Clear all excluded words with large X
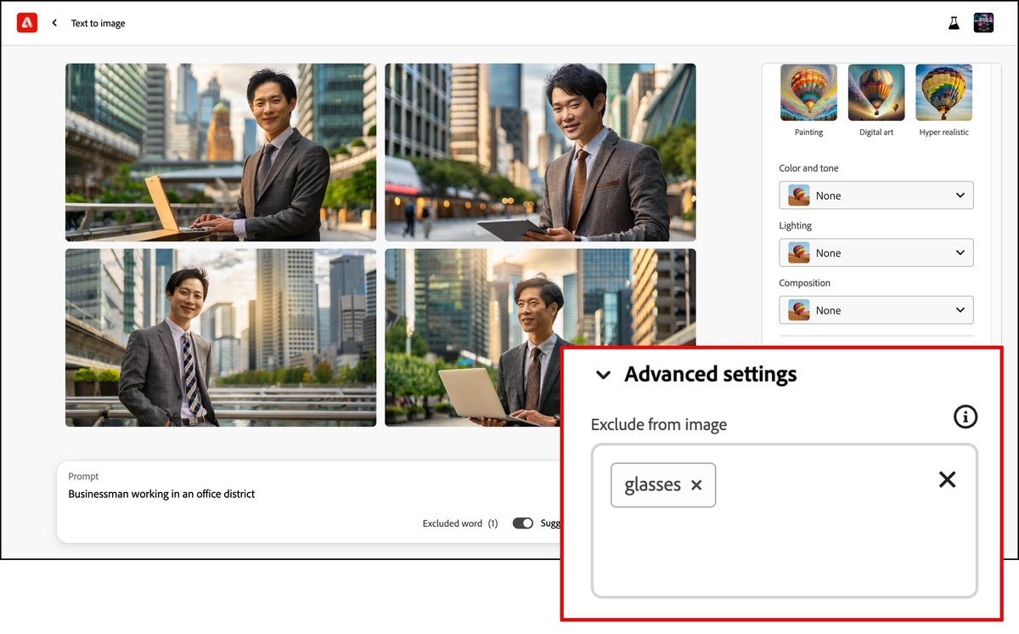 coord(948,479)
